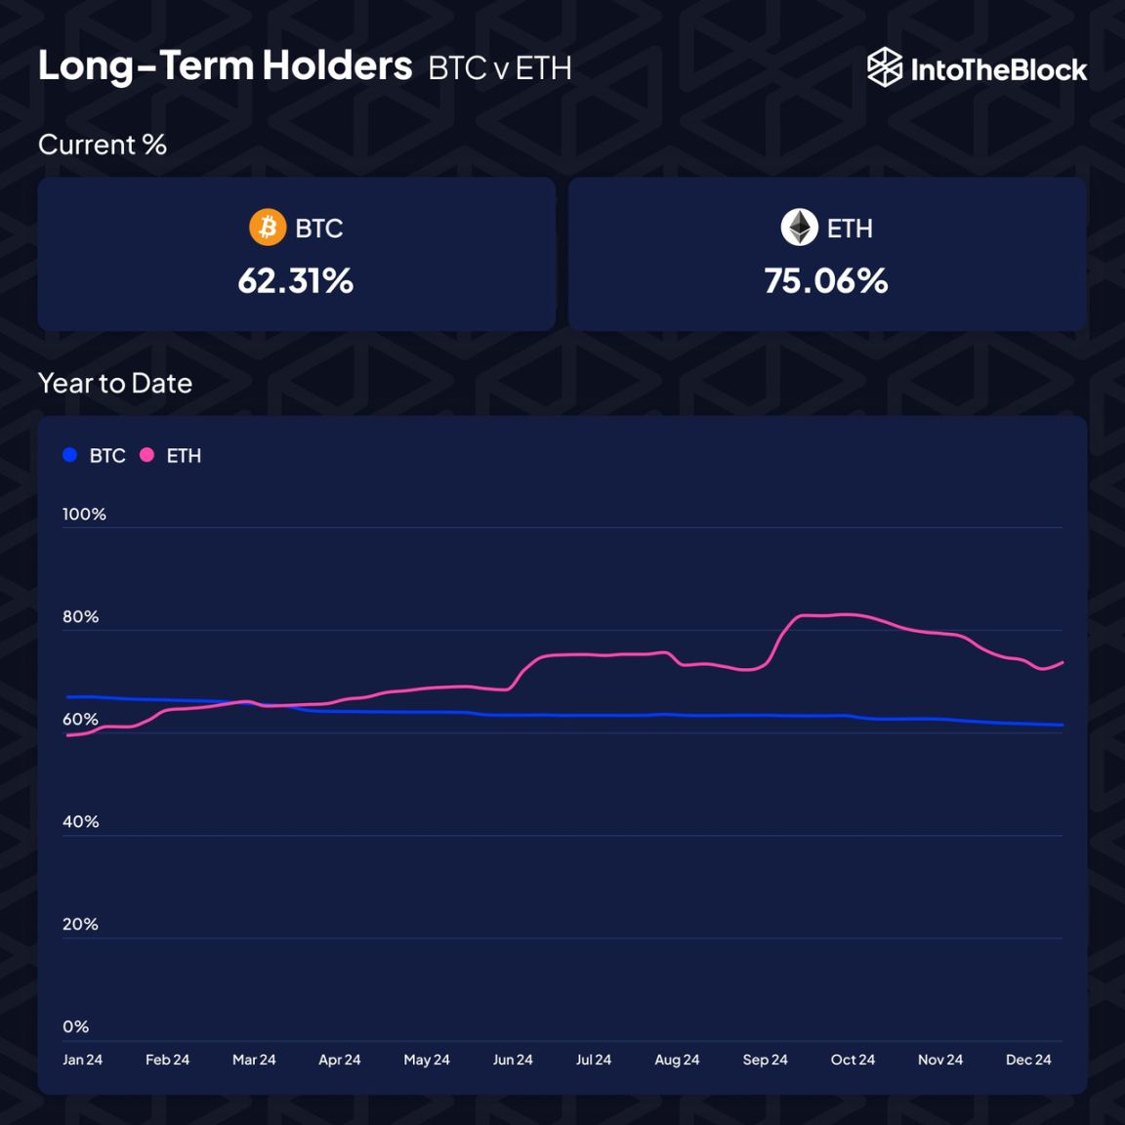Click the IntoTheBlock cube logo icon
Image resolution: width=1125 pixels, height=1125 pixels.
click(x=885, y=67)
